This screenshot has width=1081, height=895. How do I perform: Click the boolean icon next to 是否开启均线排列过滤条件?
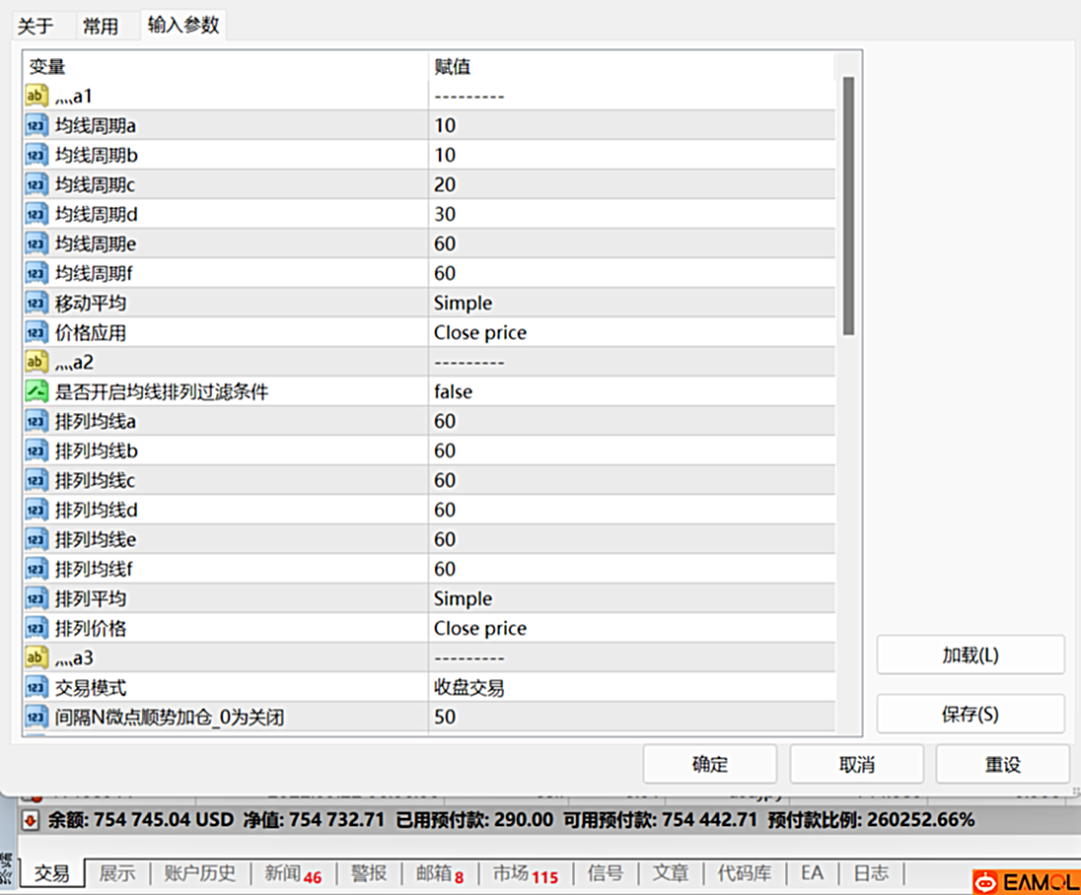point(36,391)
